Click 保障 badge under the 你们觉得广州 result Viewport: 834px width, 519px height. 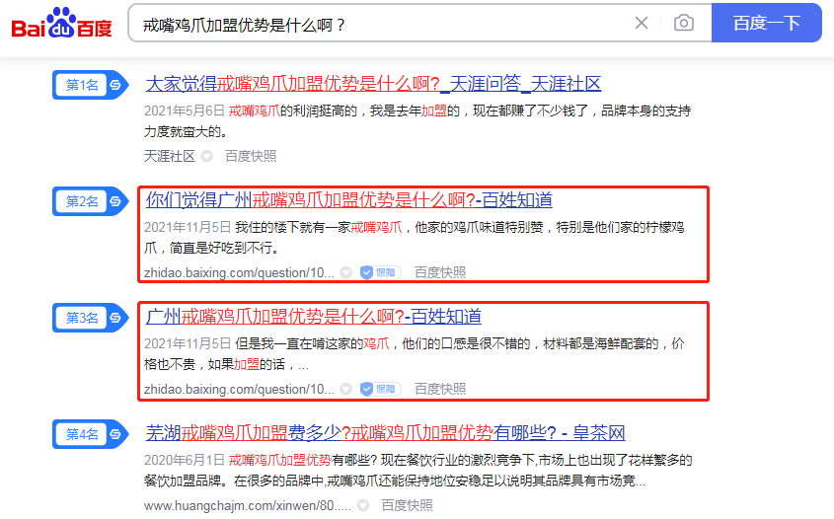(x=378, y=272)
